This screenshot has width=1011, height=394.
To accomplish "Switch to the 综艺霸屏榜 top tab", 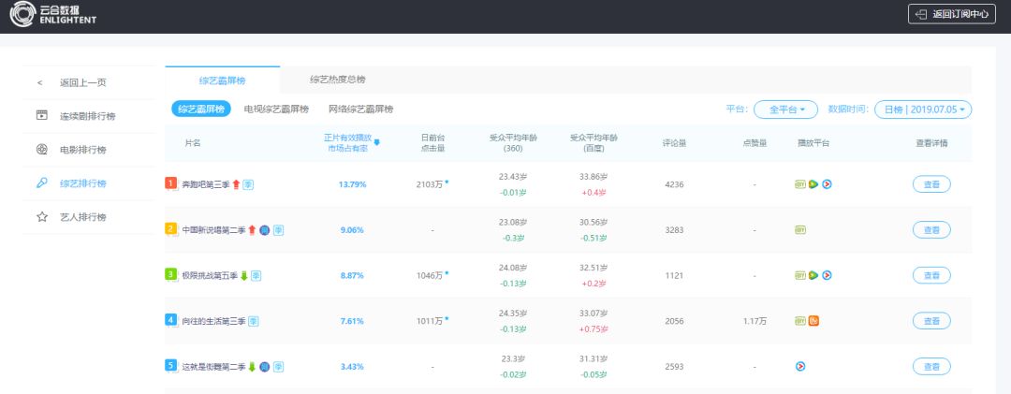I will (223, 80).
